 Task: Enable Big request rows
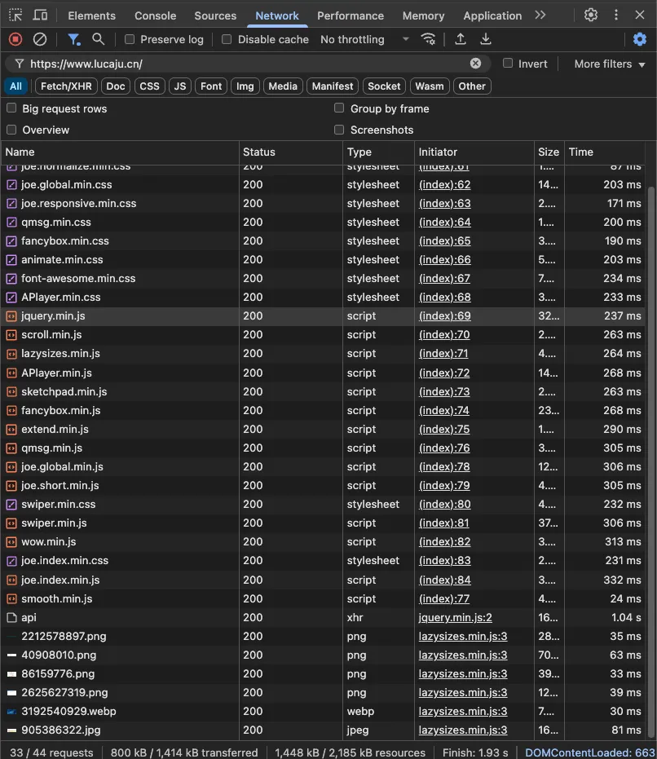coord(11,108)
